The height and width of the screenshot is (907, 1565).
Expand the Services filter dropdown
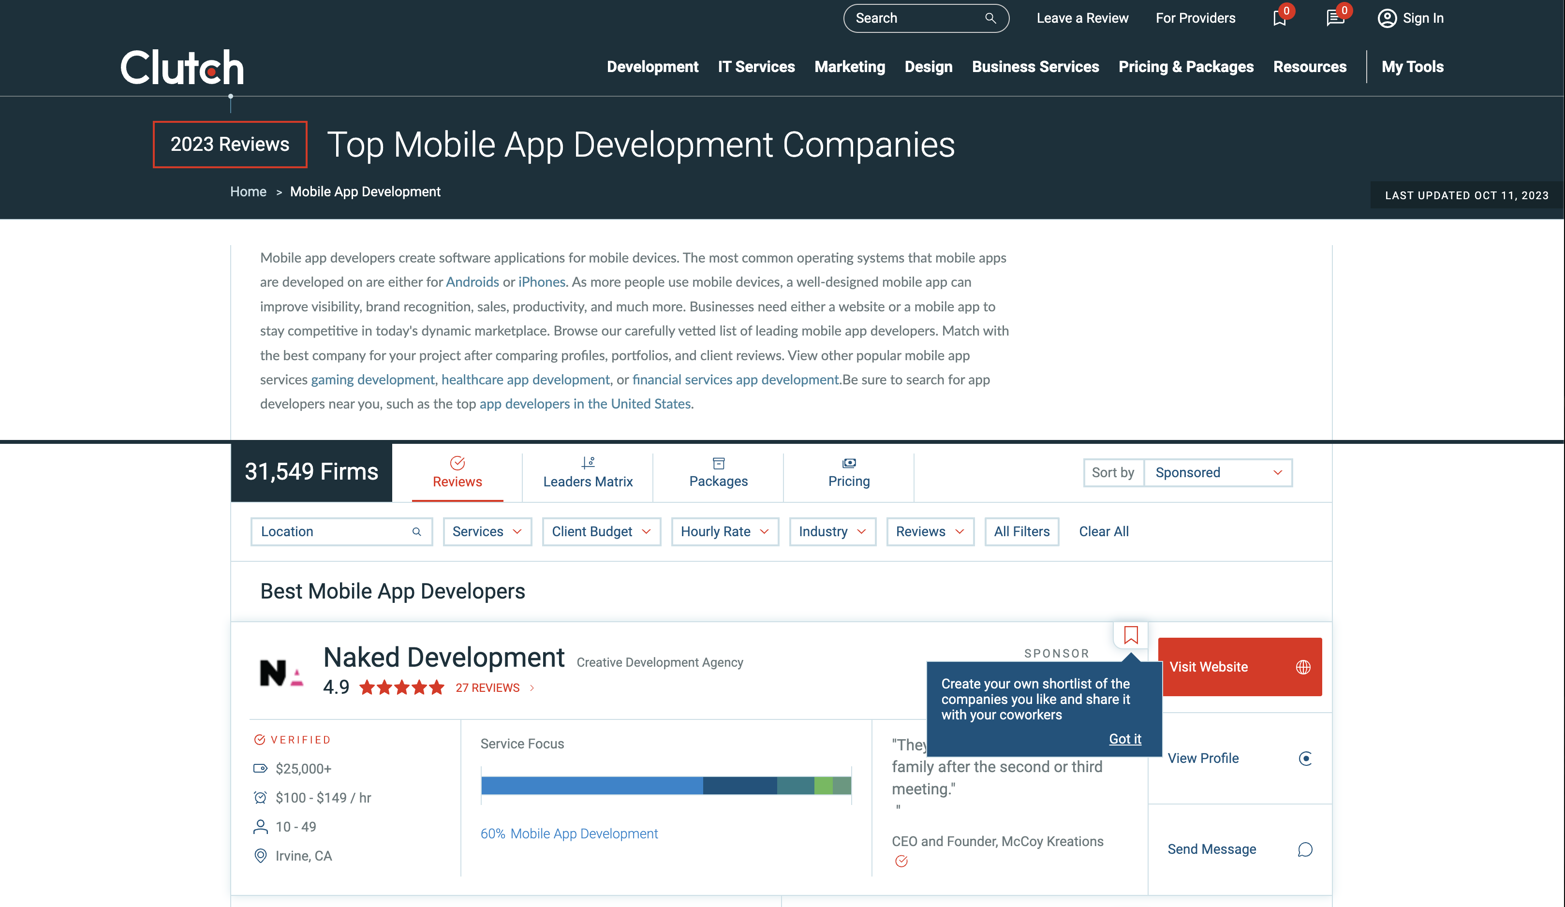point(487,531)
